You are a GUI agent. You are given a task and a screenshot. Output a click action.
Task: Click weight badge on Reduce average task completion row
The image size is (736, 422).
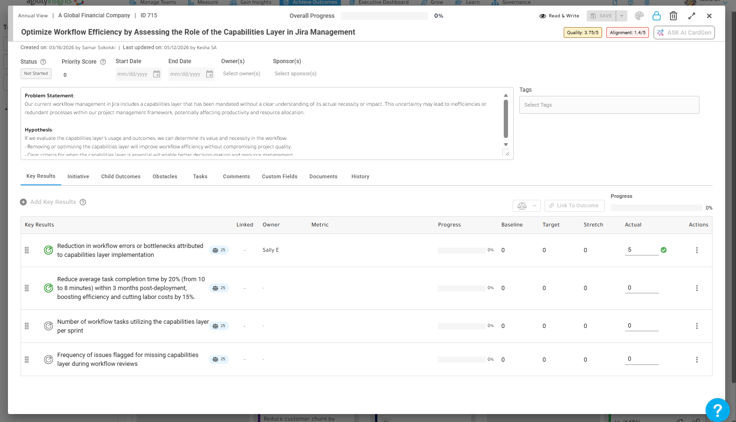219,288
